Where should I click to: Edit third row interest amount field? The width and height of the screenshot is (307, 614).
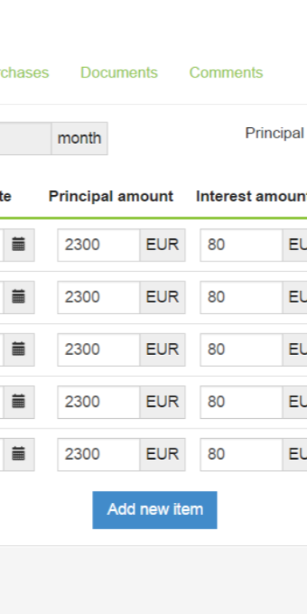(241, 349)
